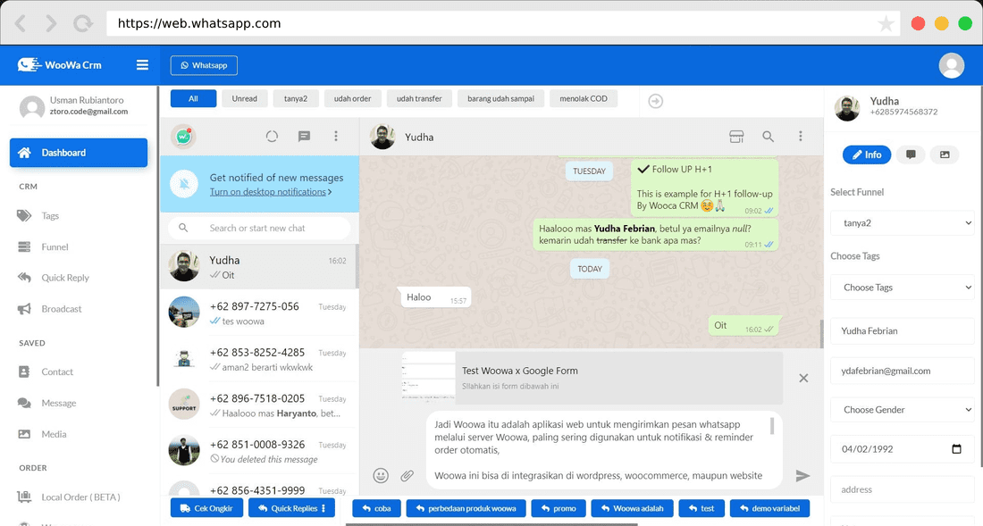983x526 pixels.
Task: Open the user profile avatar menu
Action: (951, 65)
